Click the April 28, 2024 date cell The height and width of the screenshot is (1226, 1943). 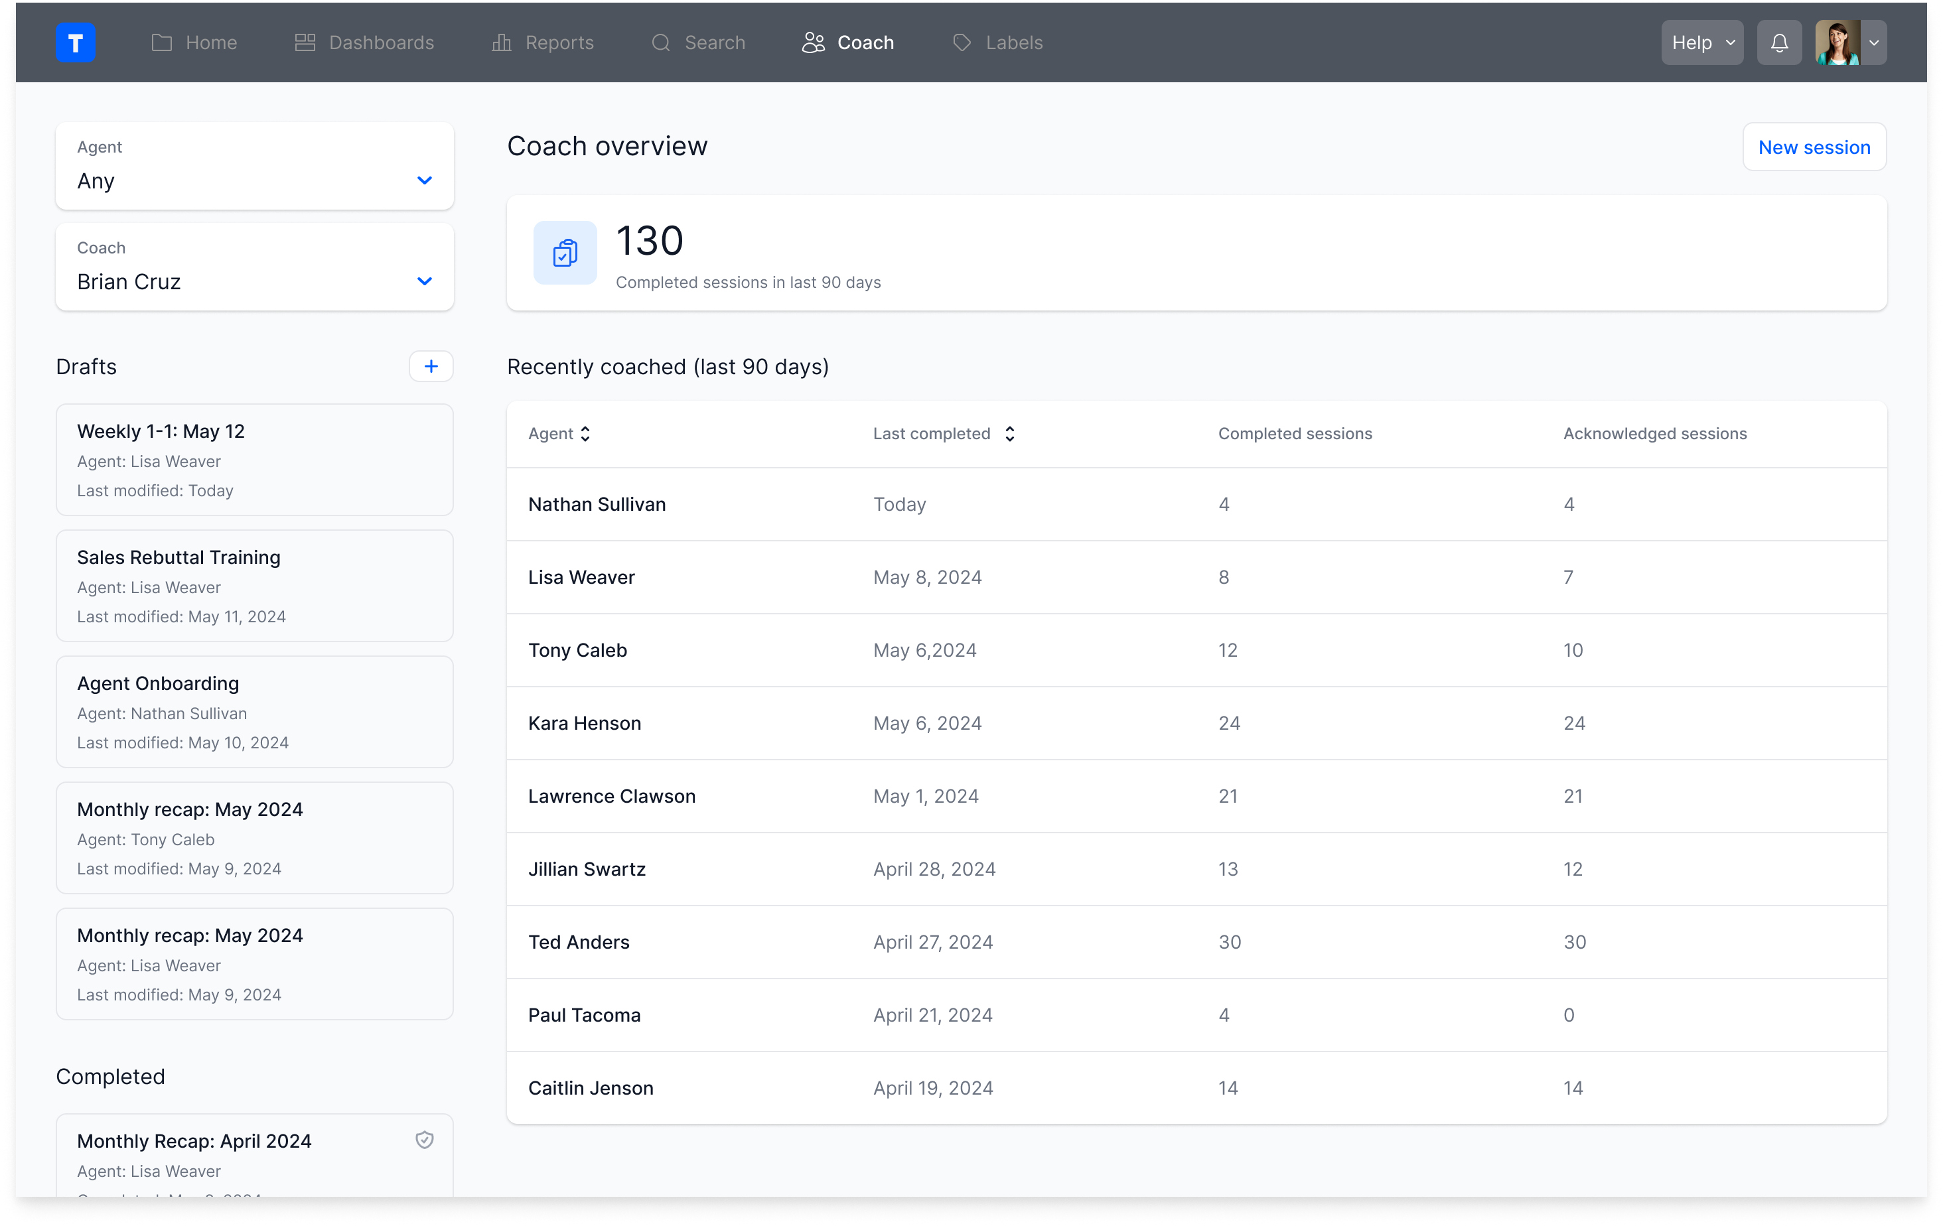pos(934,870)
